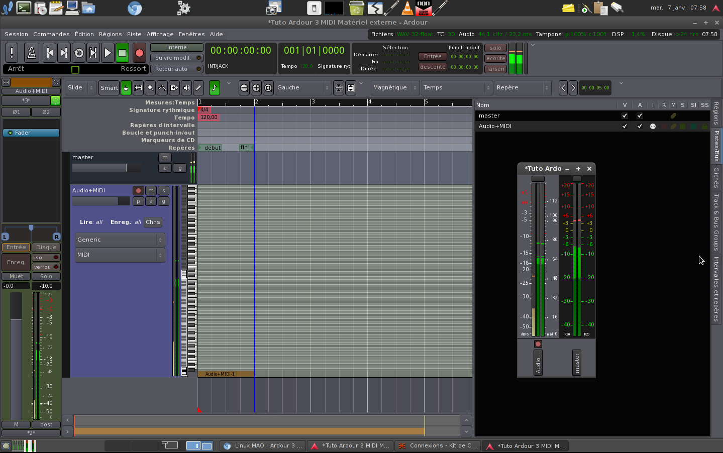
Task: Toggle Audio+MIDI track active checkbox
Action: 640,126
